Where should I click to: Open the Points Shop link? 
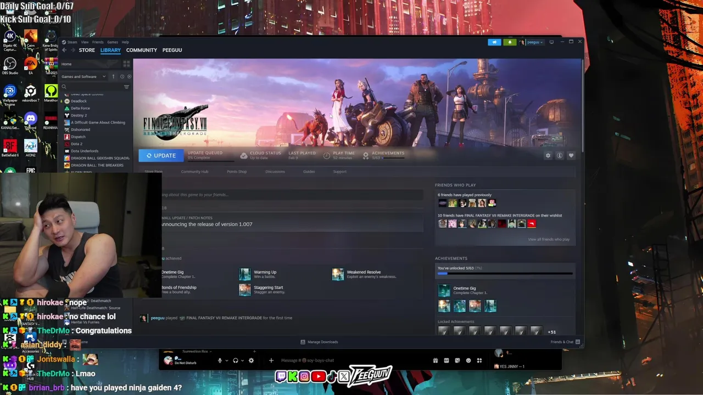[x=237, y=172]
